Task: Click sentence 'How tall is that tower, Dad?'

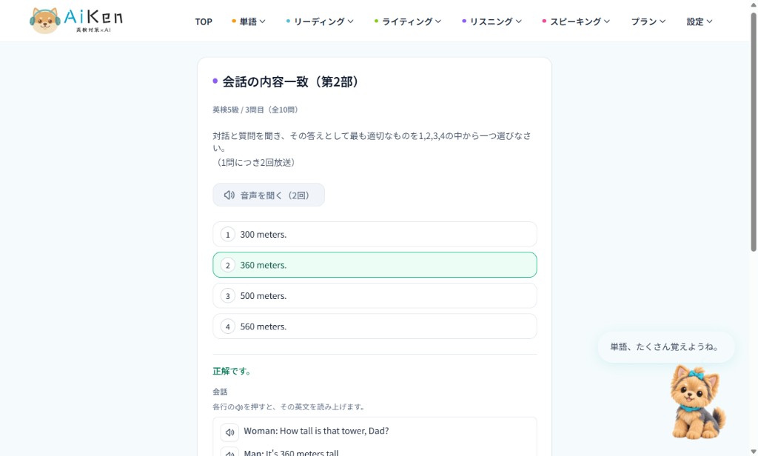Action: pyautogui.click(x=334, y=431)
